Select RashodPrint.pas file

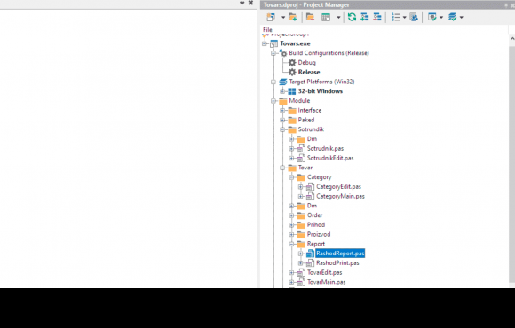click(x=337, y=263)
